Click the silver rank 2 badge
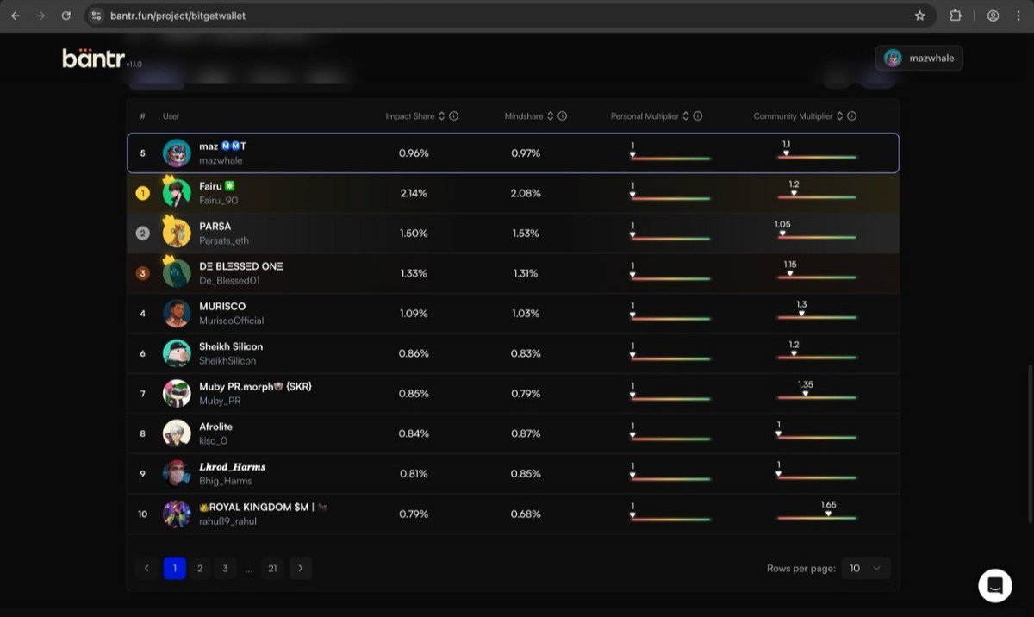 [143, 234]
